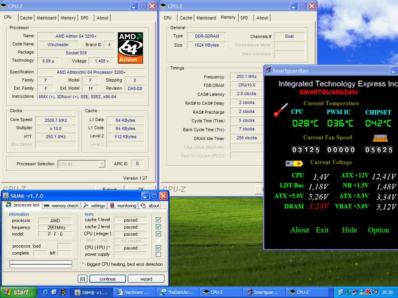The width and height of the screenshot is (398, 298).
Task: Click the FSB:DRAM value CPU/10.0
Action: 246,85
